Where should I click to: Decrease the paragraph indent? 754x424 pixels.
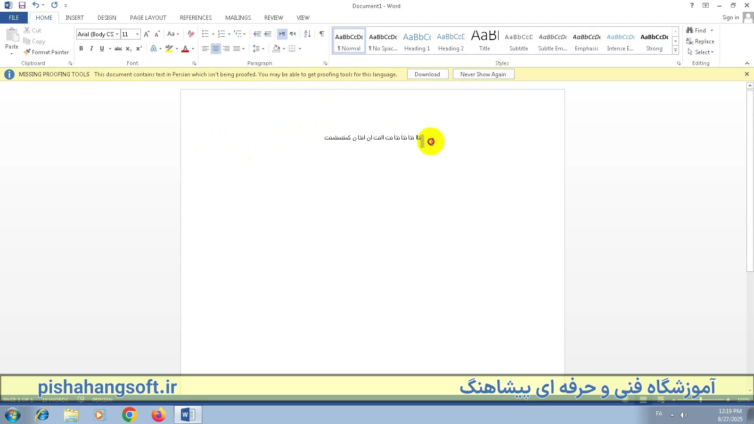pos(257,34)
